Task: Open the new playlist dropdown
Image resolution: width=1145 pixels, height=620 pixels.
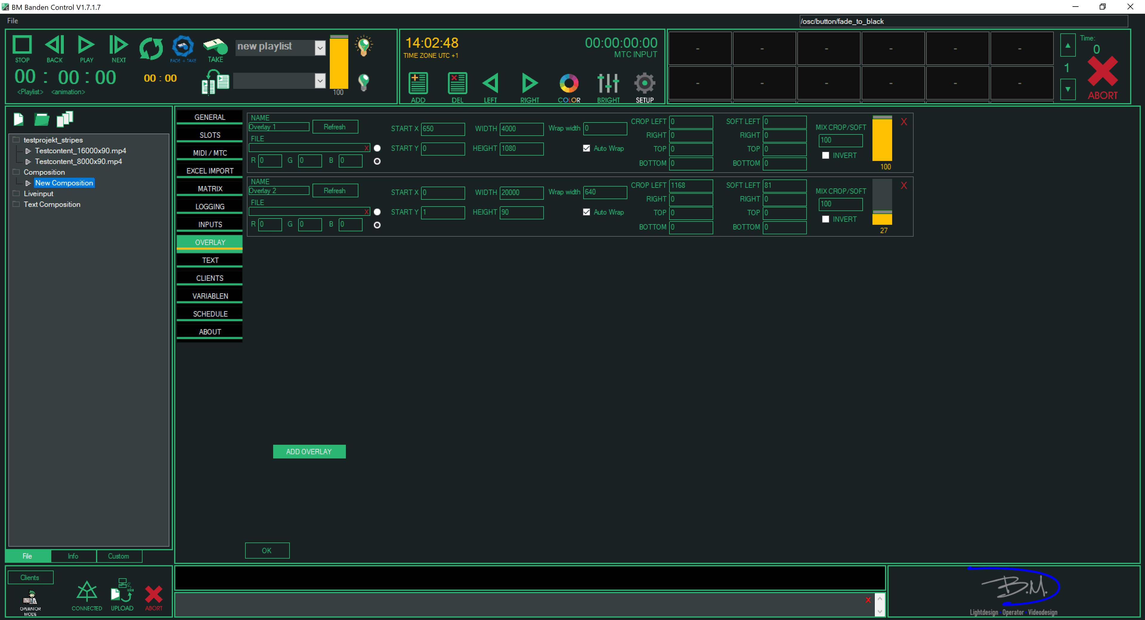Action: tap(320, 48)
